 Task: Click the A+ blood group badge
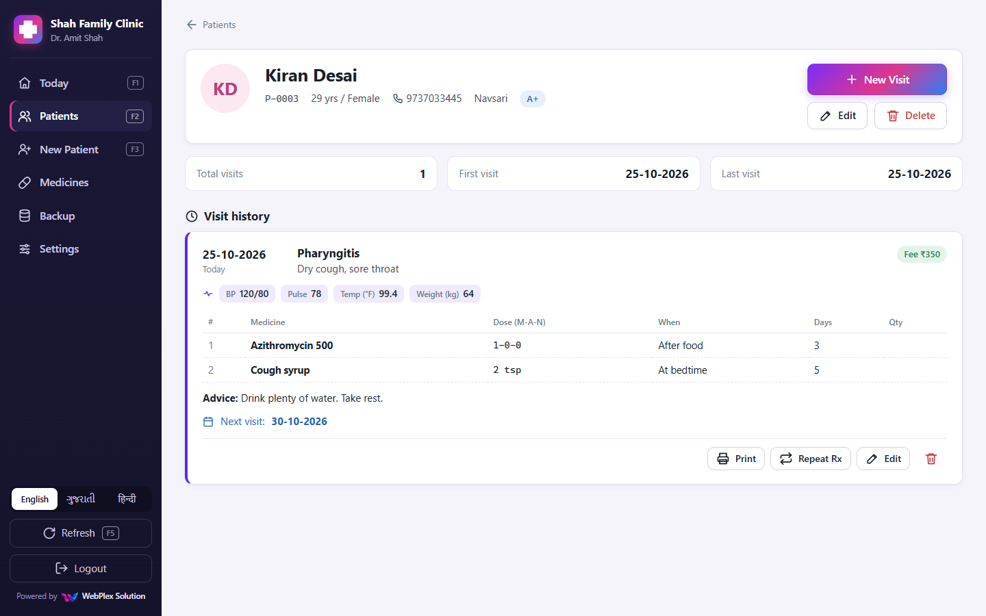click(x=533, y=99)
